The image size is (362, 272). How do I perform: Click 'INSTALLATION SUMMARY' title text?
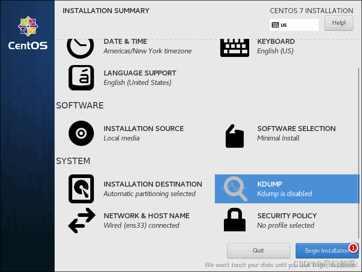[x=106, y=11]
